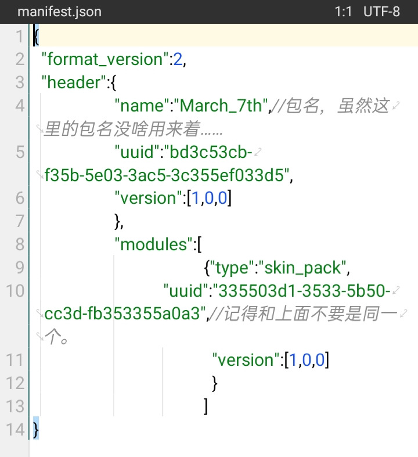Viewport: 418px width, 457px height.
Task: Click the closing brace on line 7
Action: point(117,221)
